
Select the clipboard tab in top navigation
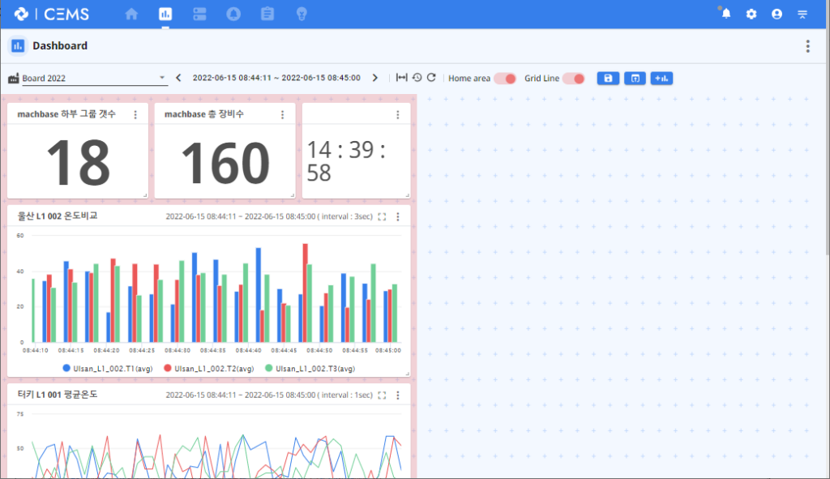pos(267,14)
